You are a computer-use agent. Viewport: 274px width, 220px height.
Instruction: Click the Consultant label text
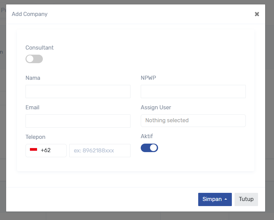coord(39,48)
